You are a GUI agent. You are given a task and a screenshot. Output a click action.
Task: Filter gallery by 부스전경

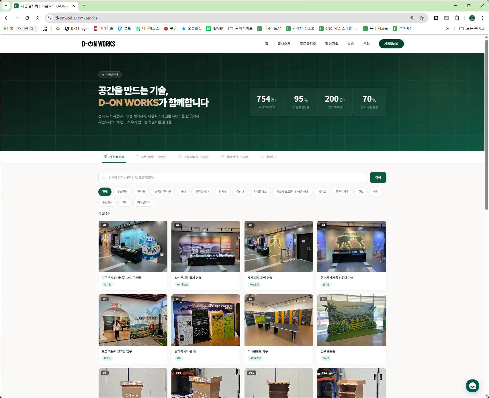[122, 192]
